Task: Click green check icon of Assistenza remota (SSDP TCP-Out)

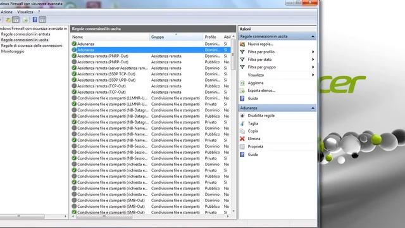Action: pyautogui.click(x=74, y=74)
